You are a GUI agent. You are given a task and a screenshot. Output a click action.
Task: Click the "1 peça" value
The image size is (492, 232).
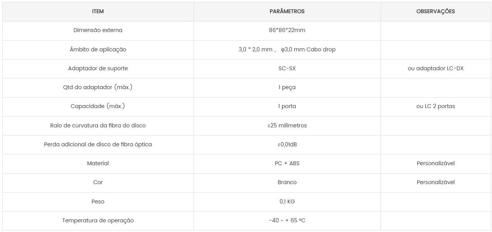point(287,87)
